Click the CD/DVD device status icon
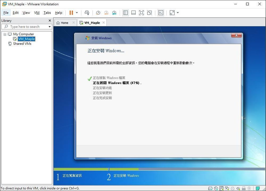This screenshot has height=191, width=266. click(x=216, y=188)
